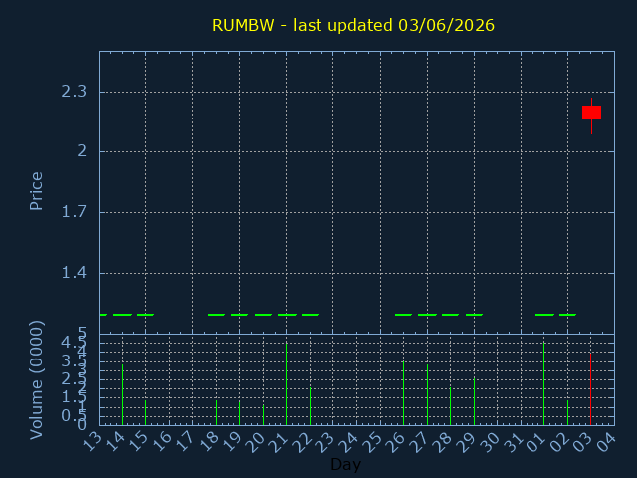Click the green volume bar at day 28
Viewport: 637px width, 478px height.
click(450, 406)
